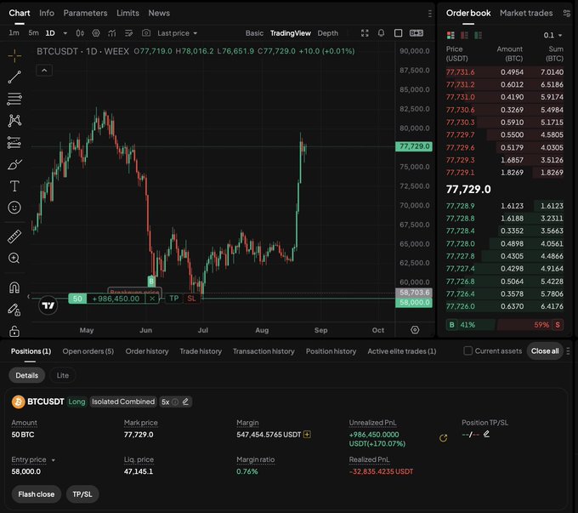This screenshot has width=578, height=513.
Task: Open the Position history tab
Action: click(331, 351)
